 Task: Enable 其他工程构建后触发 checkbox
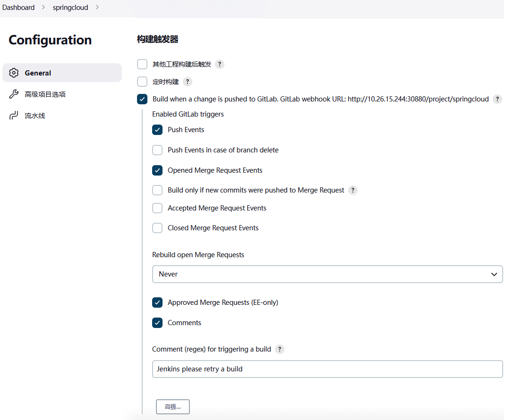(x=142, y=64)
